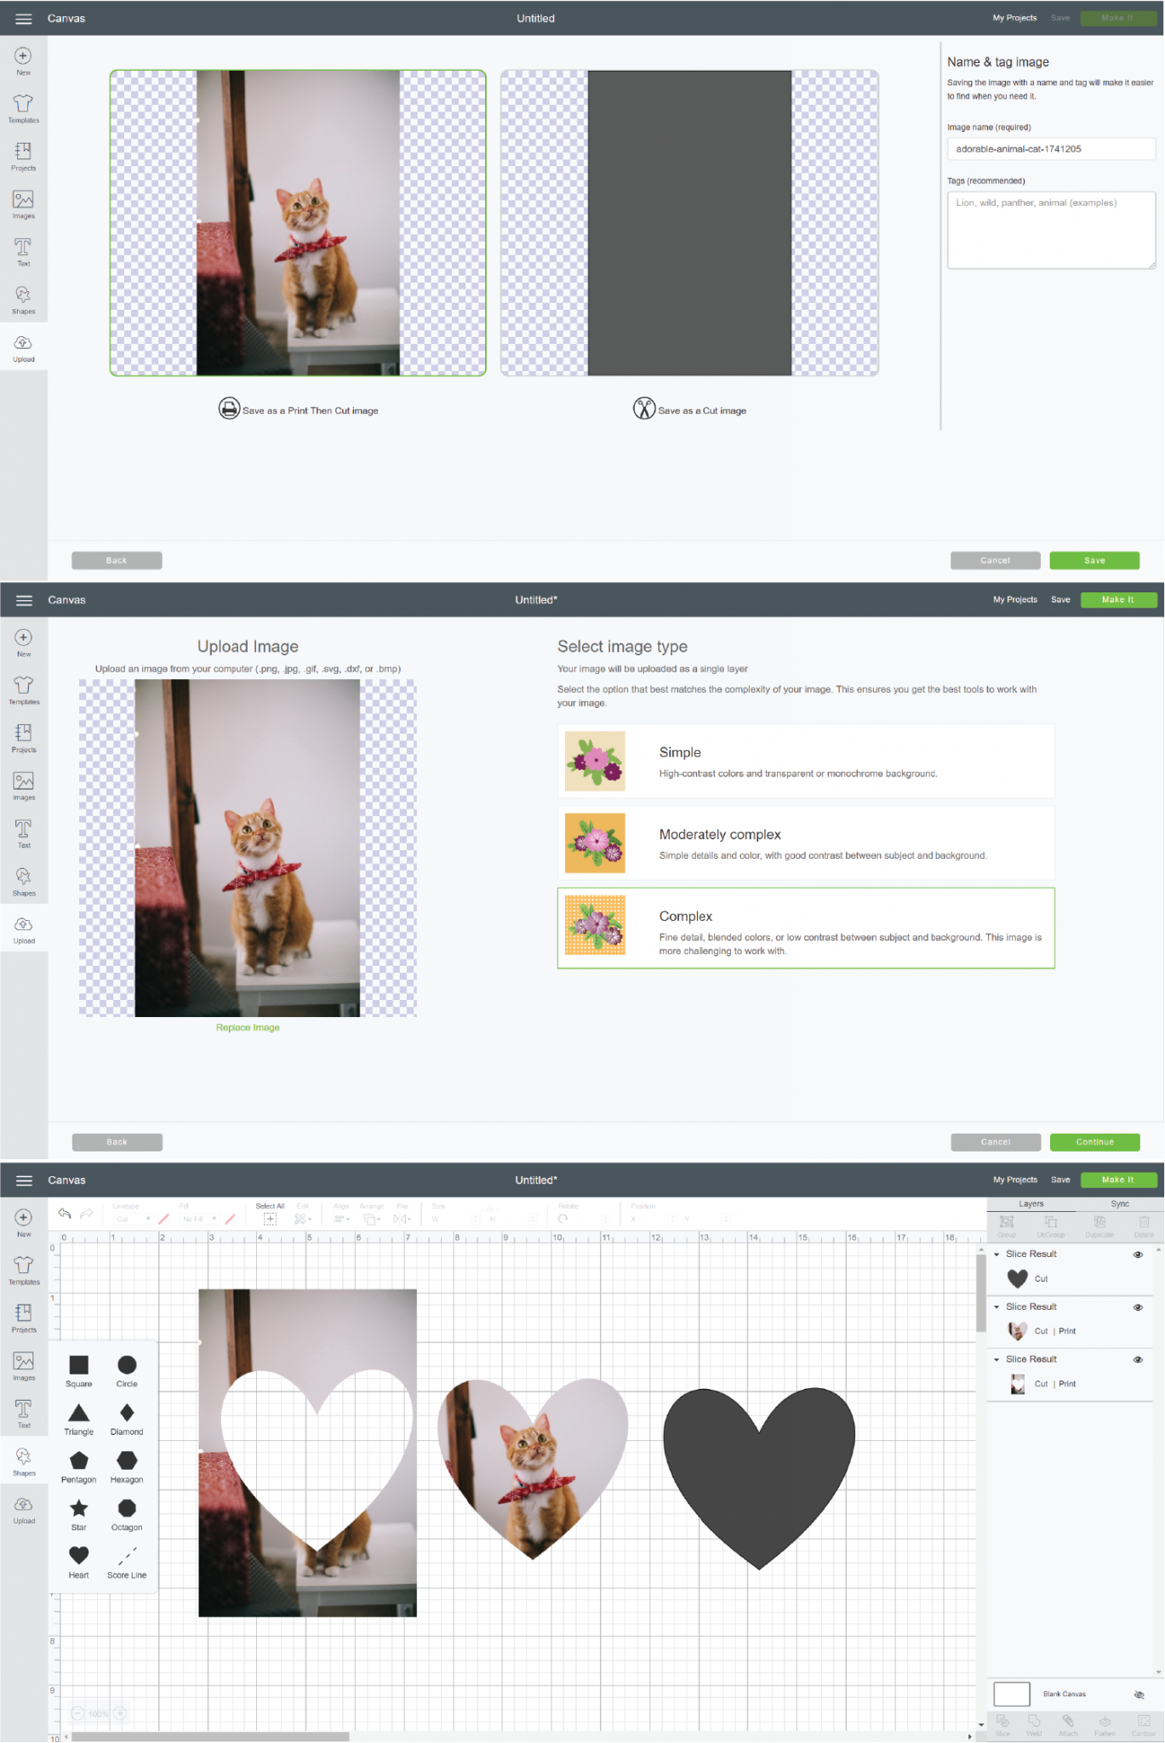Select the Complex image type option

tap(805, 928)
